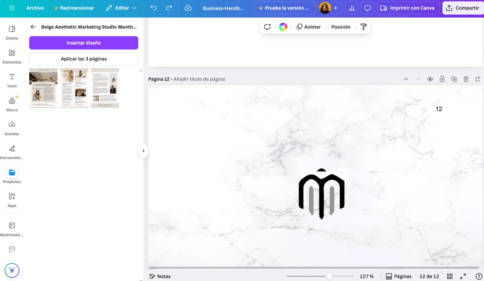Open the Marca sidebar panel
The height and width of the screenshot is (281, 484).
coord(12,104)
